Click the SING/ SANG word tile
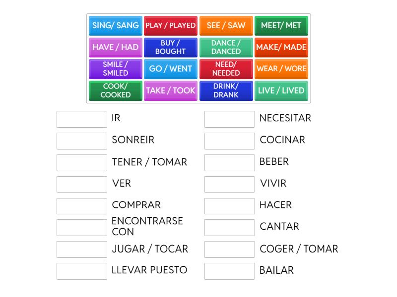 point(115,26)
